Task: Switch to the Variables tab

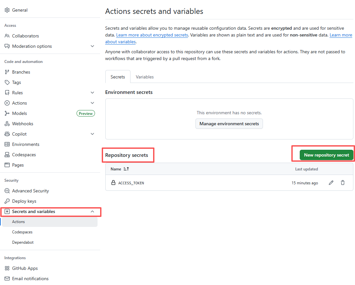Action: (144, 76)
